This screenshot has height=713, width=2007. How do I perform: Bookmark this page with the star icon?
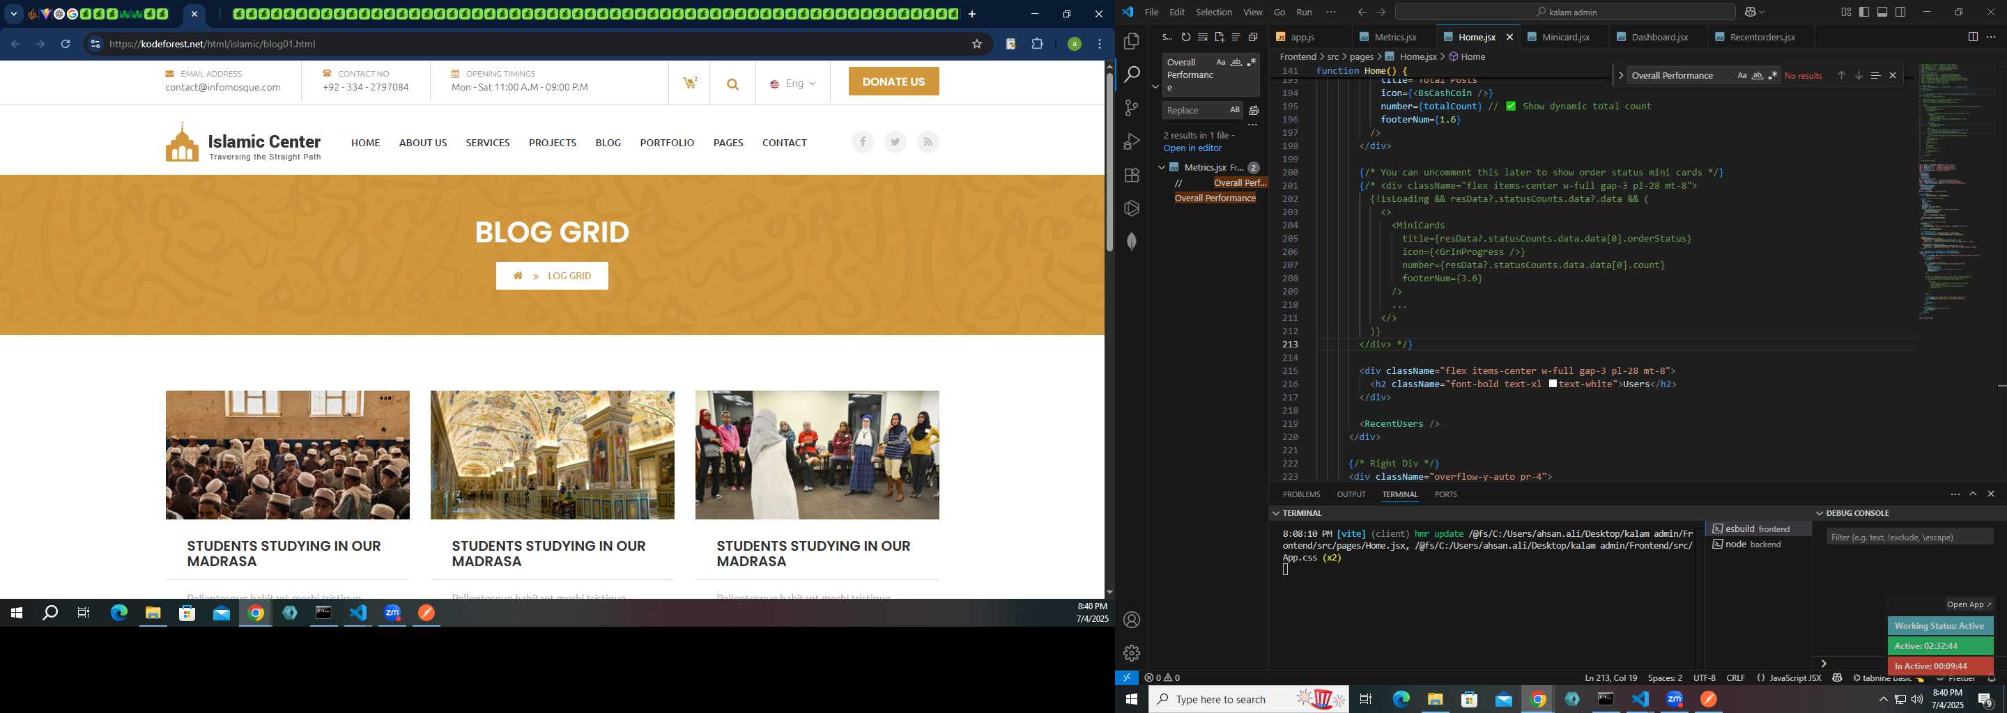click(x=976, y=45)
